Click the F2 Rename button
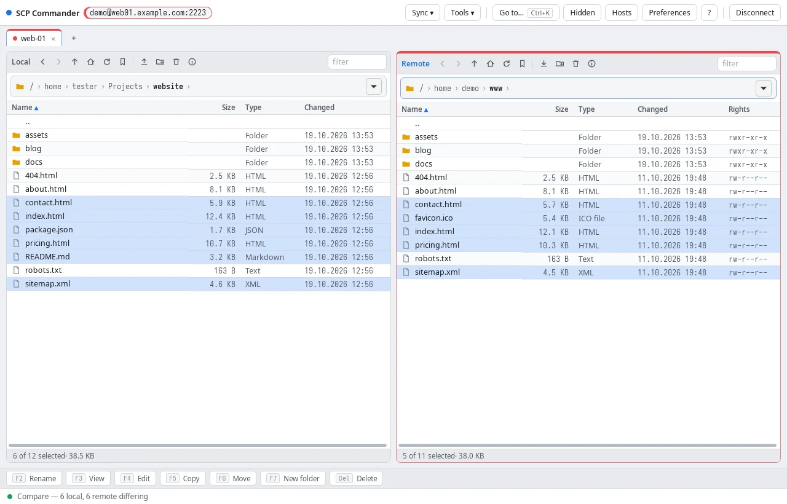Screen dimensions: 787x504 [x=34, y=478]
